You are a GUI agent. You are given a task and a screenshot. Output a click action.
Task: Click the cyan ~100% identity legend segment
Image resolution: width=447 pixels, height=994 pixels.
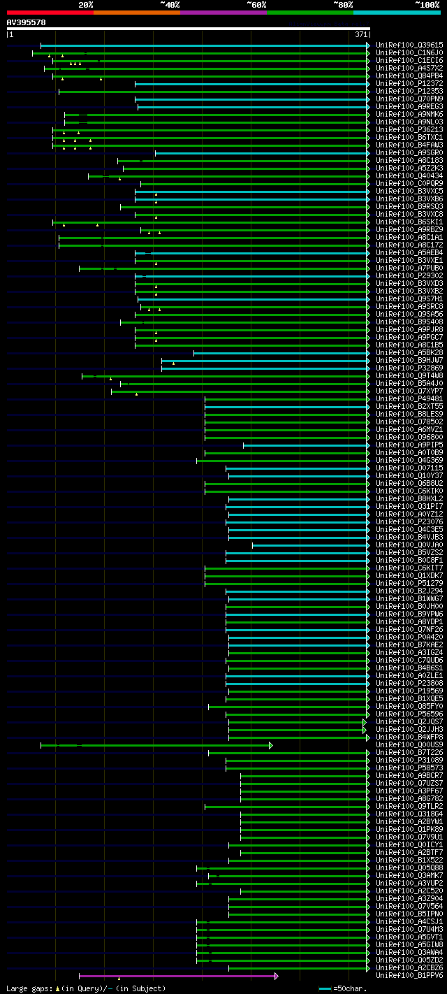[397, 12]
